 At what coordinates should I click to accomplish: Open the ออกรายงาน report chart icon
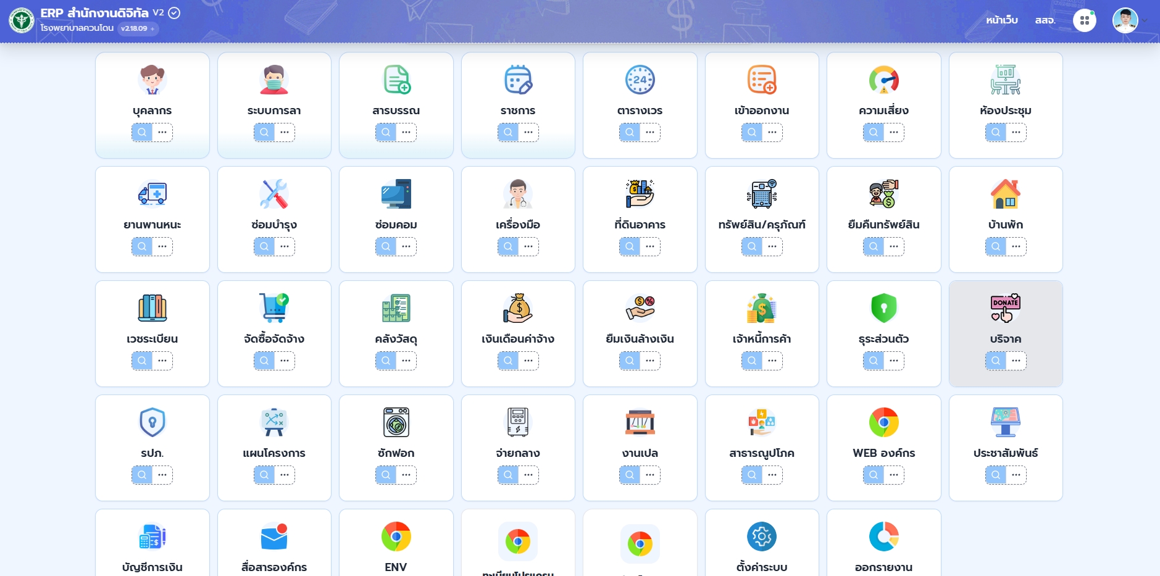point(884,536)
